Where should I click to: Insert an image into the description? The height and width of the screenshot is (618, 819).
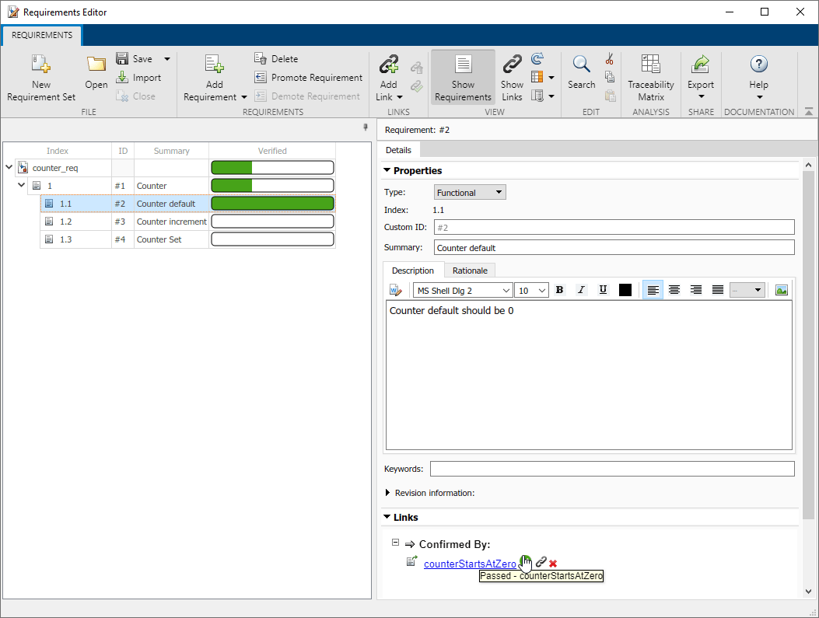(781, 289)
